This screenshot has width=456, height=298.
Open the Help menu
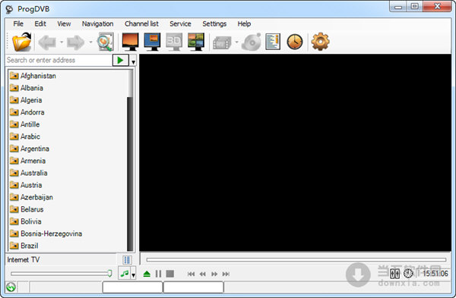(244, 24)
